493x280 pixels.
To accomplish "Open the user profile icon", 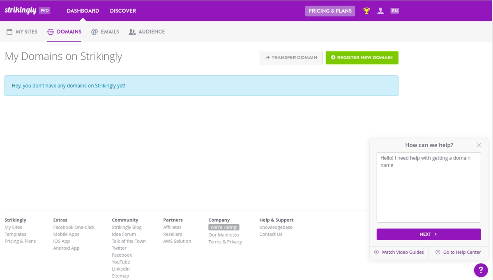I will (380, 10).
